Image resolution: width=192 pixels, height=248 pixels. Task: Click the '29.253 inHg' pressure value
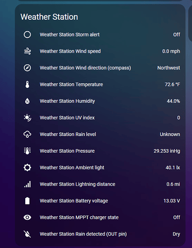coord(167,151)
